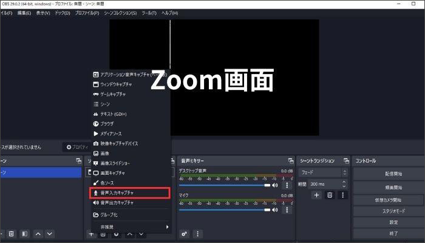Choose ウィンドウキャプチャ from the menu
Image resolution: width=425 pixels, height=243 pixels.
pos(130,84)
